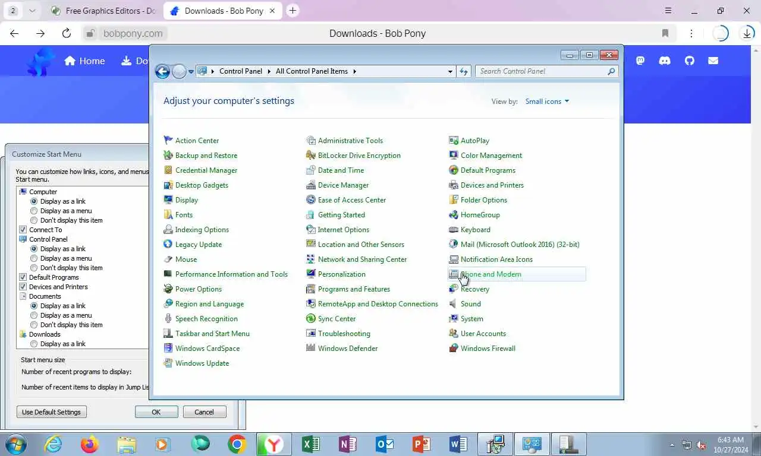Select Control Panel 'Display as a menu' radio

pos(34,258)
